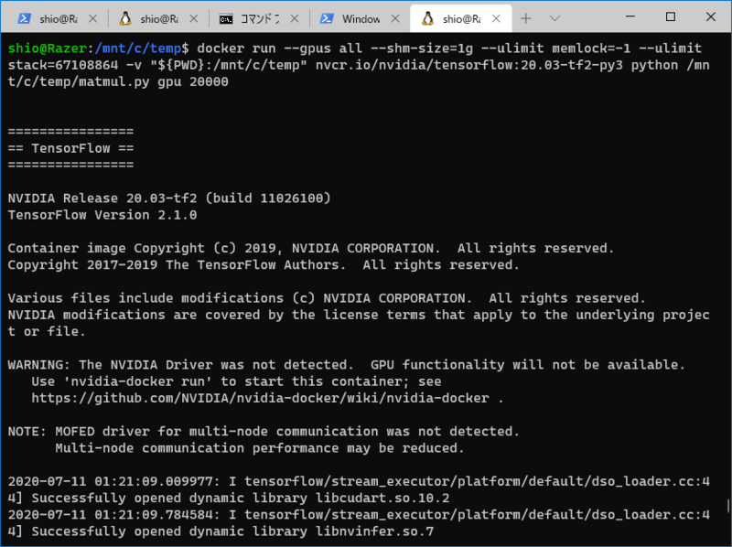Switch to the first shio@Razer tab
The image size is (732, 547).
[55, 16]
